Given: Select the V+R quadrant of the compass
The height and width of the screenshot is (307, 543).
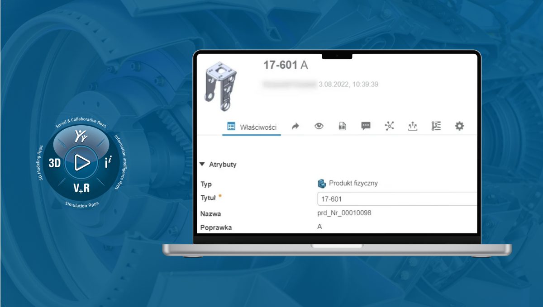Looking at the screenshot, I should [81, 188].
